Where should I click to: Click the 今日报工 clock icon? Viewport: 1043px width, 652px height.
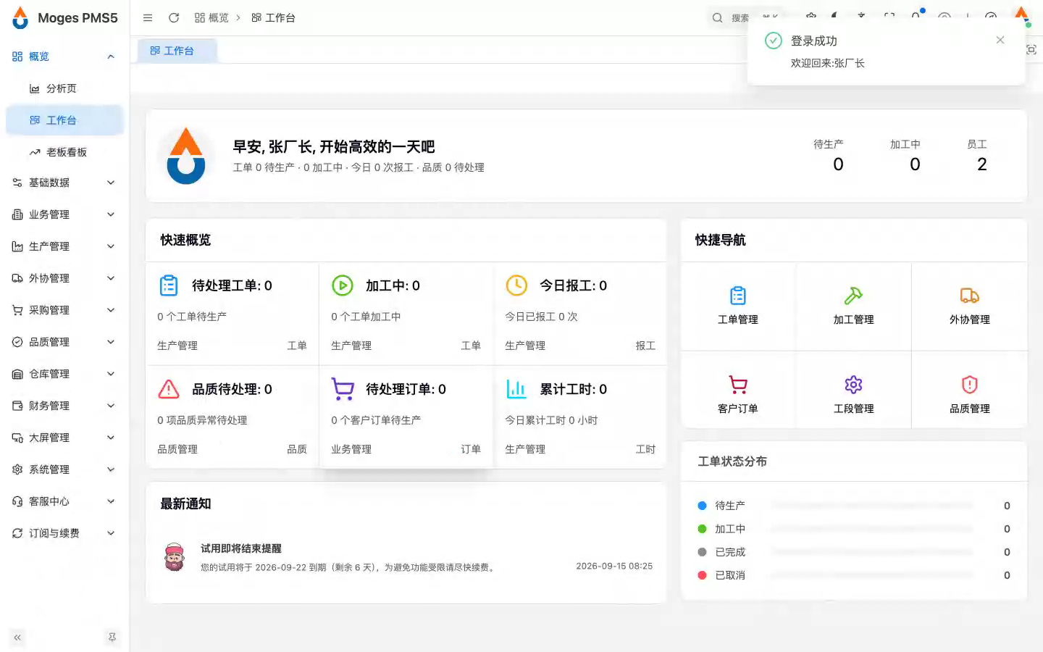(x=516, y=285)
